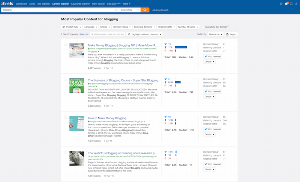
Task: Expand Details for The verdict result
Action: click(209, 169)
